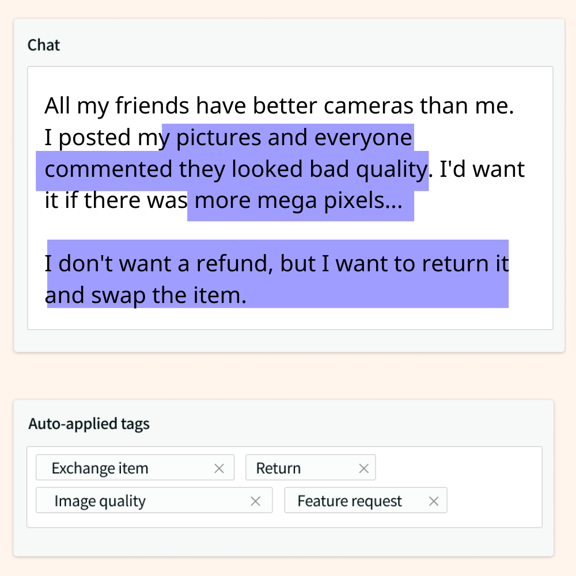This screenshot has height=576, width=576.
Task: Click highlighted words 'and swap the item.'
Action: (146, 295)
